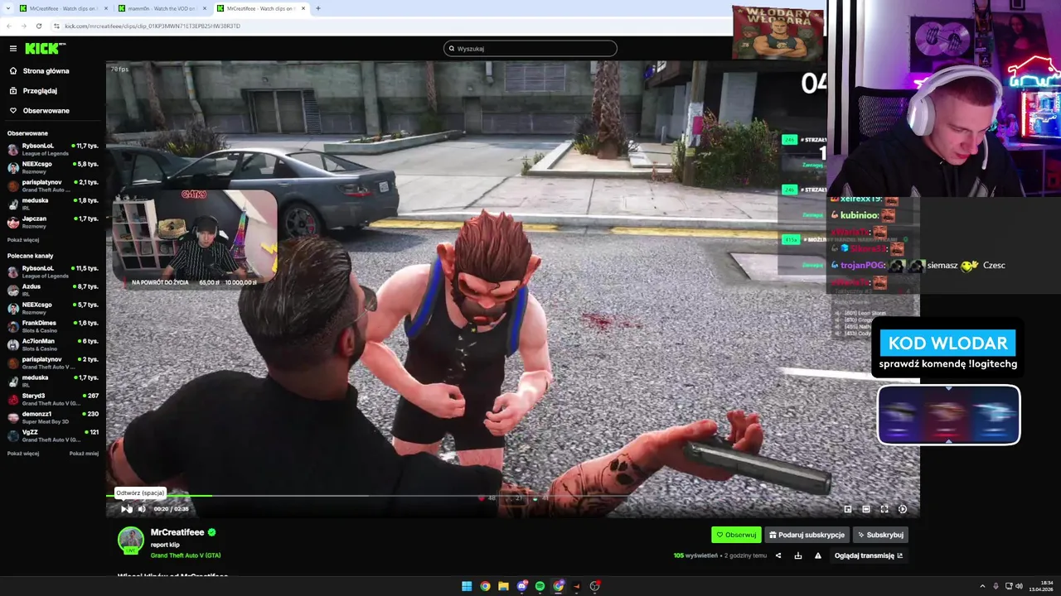Image resolution: width=1061 pixels, height=596 pixels.
Task: Reload the current page
Action: 39,26
